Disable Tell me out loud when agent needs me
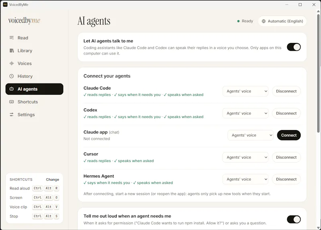This screenshot has height=230, width=321. tap(294, 219)
